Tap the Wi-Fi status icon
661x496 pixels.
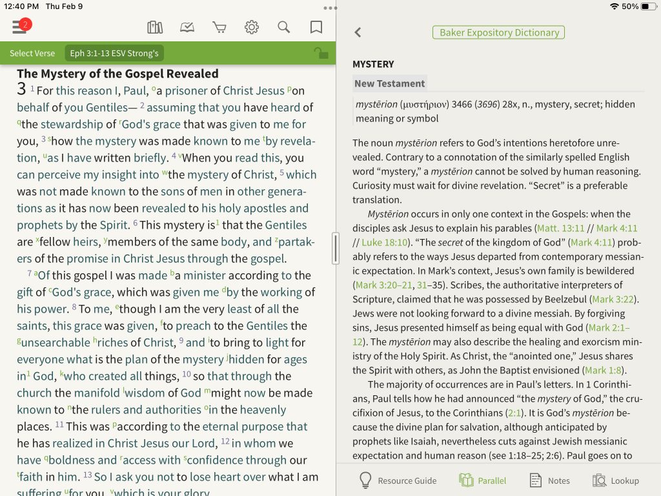point(615,6)
